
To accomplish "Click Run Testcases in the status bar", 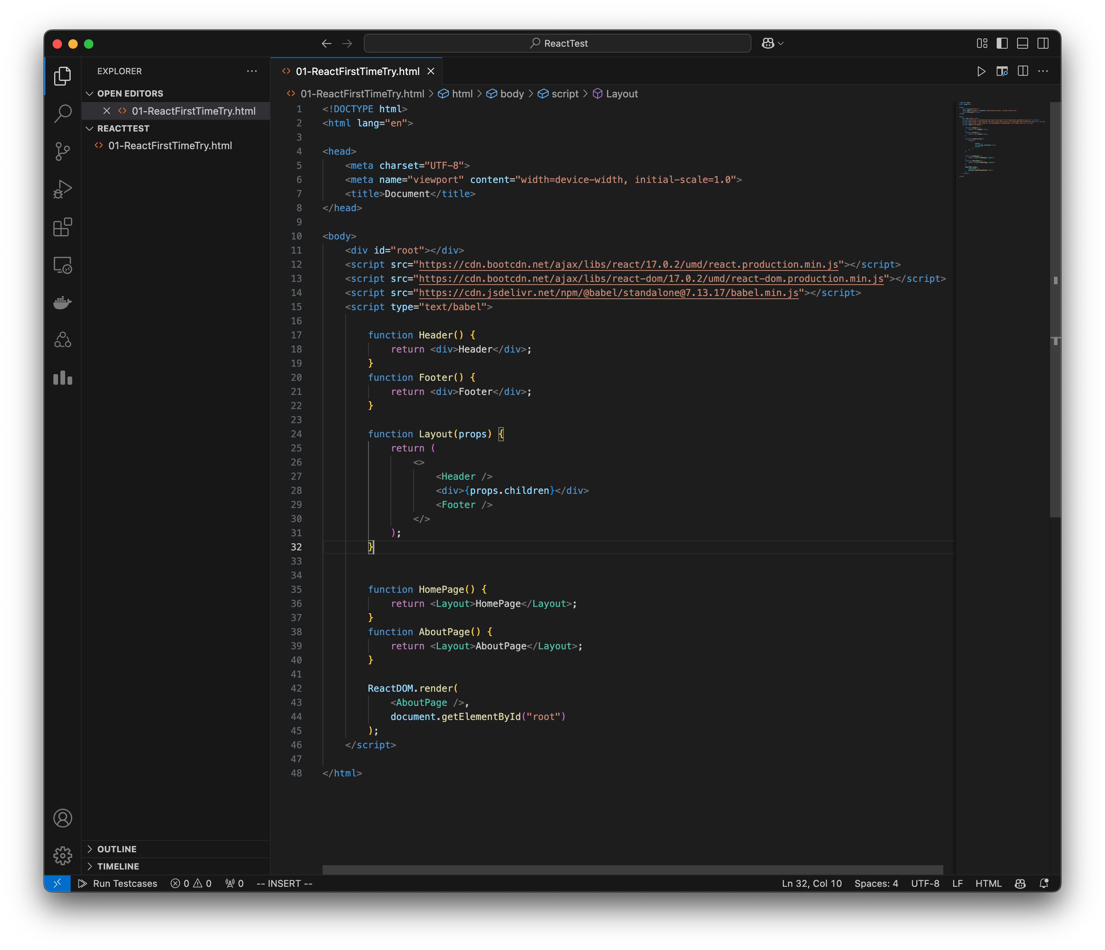I will pos(124,883).
